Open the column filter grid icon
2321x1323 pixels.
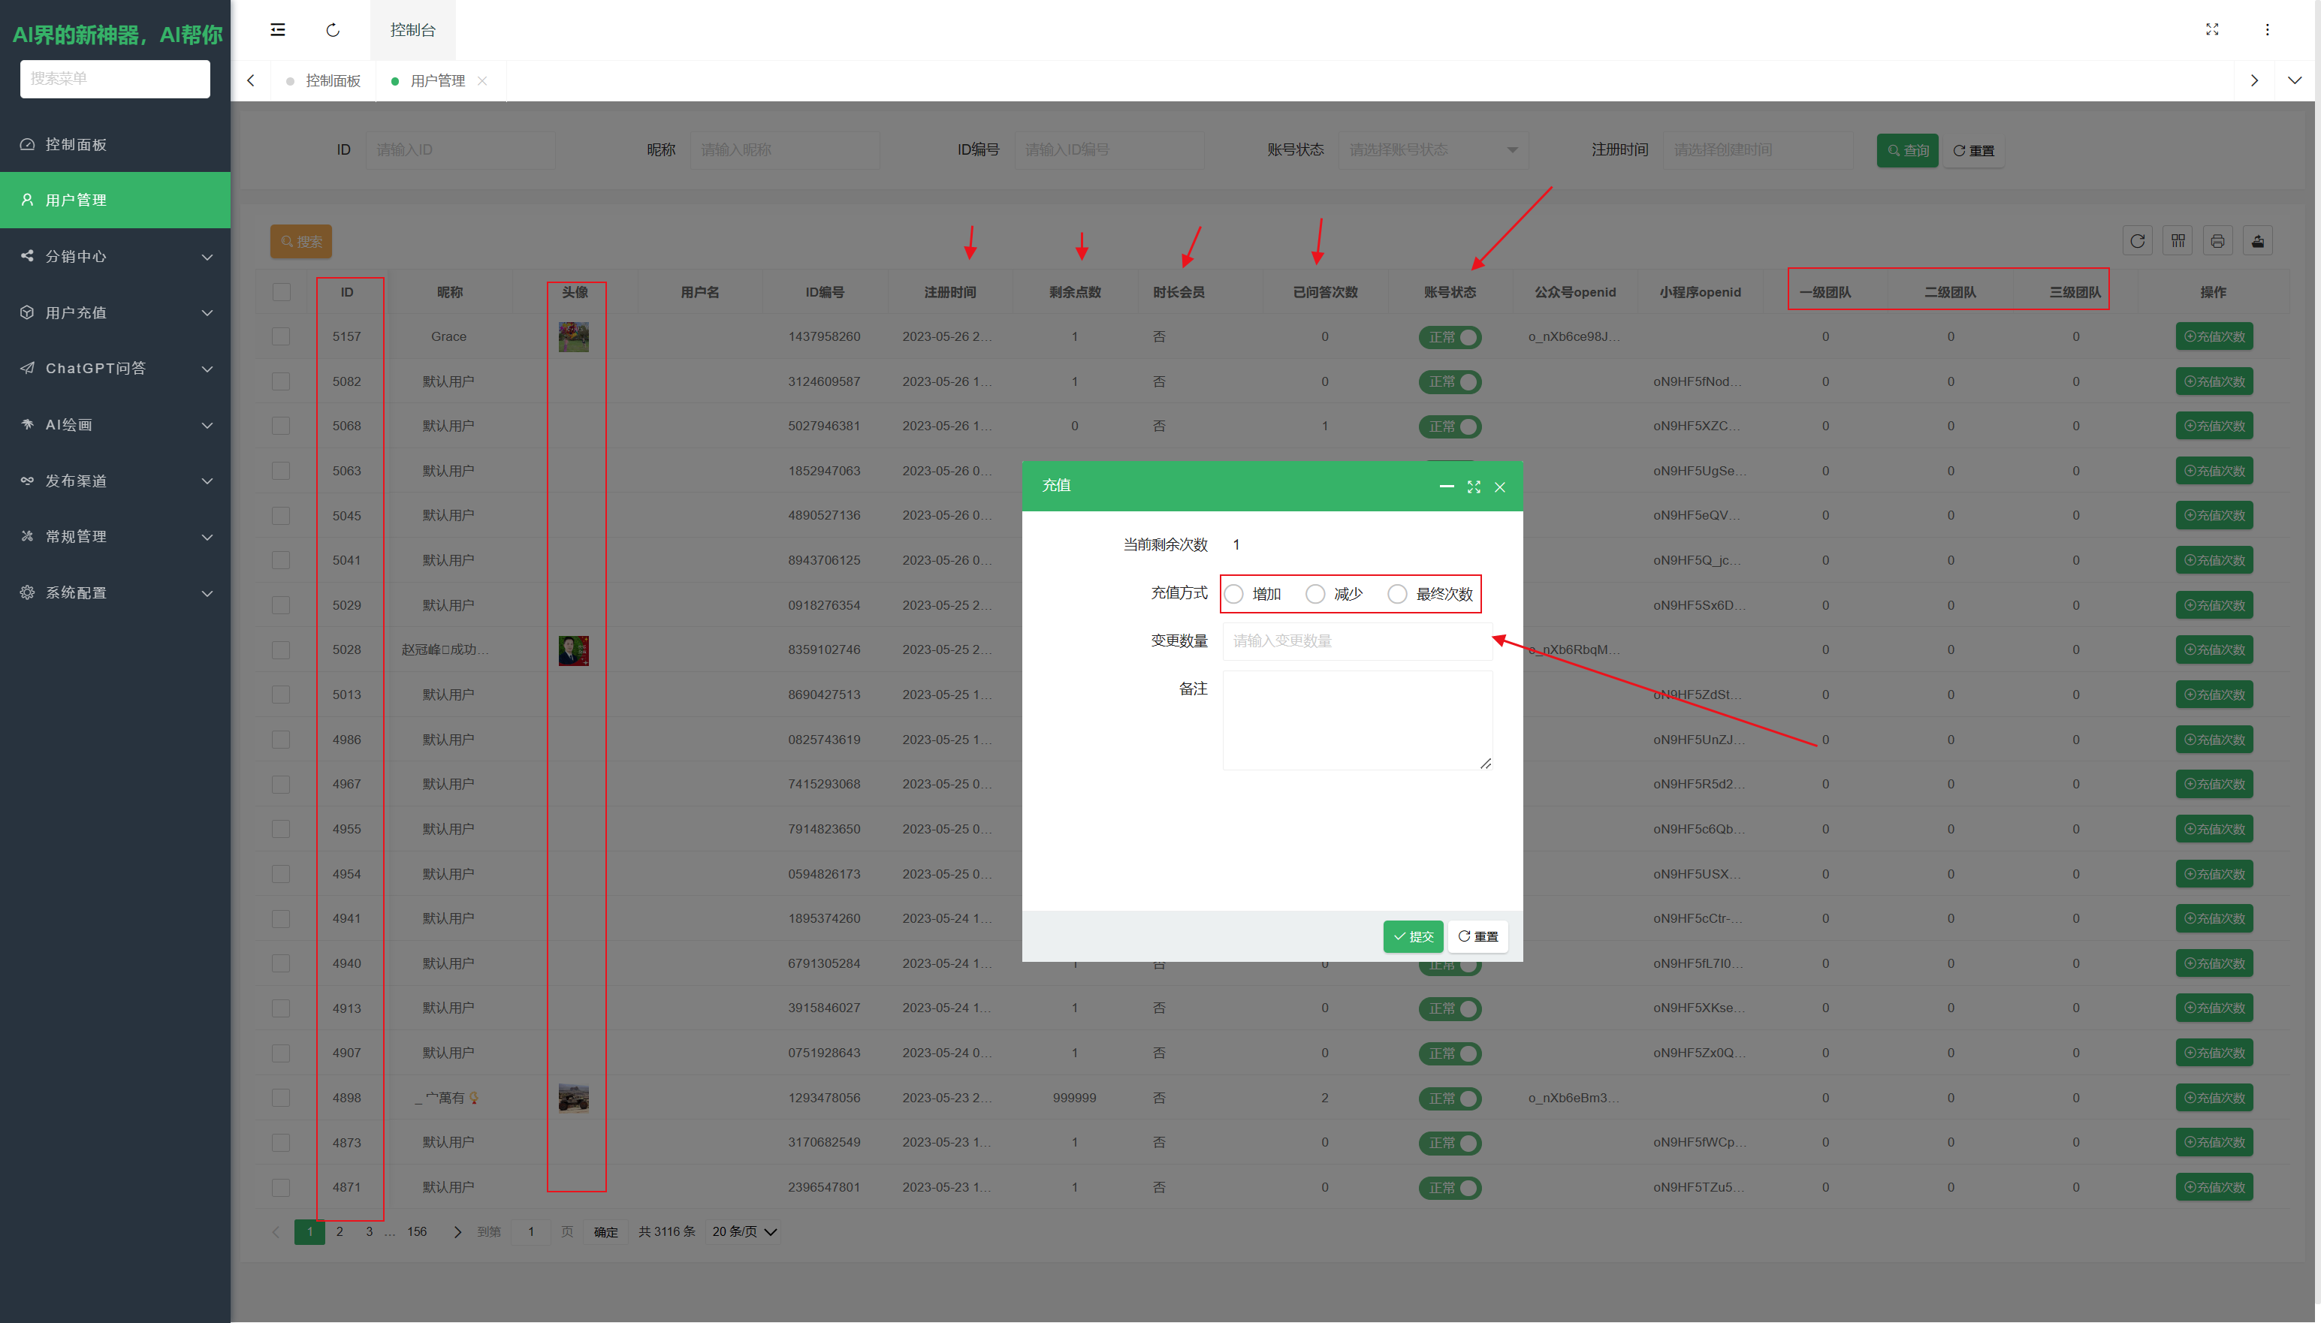2178,241
